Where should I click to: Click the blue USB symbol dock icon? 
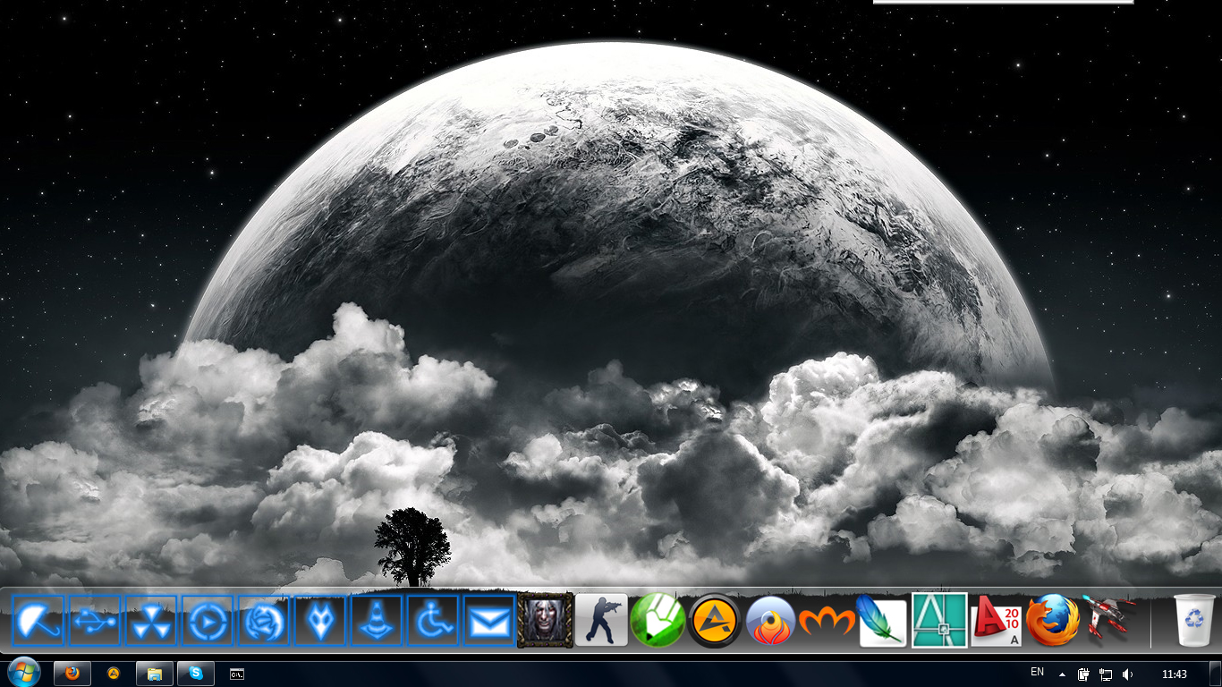click(95, 621)
